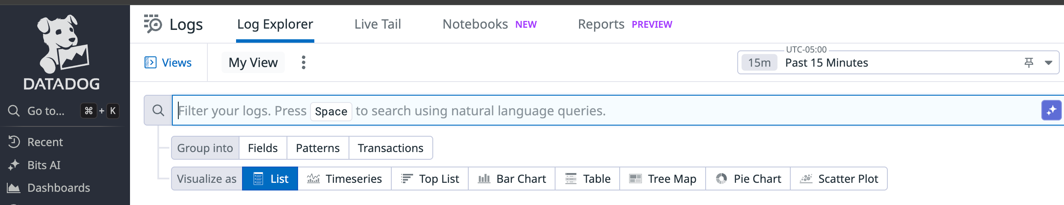Click the magnifier icon beside log filter
The width and height of the screenshot is (1064, 205).
[x=158, y=111]
